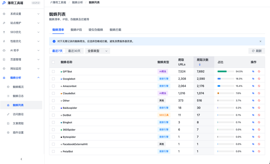
Task: Switch to the 疑似伪蜘蛛 tab
Action: 96,30
